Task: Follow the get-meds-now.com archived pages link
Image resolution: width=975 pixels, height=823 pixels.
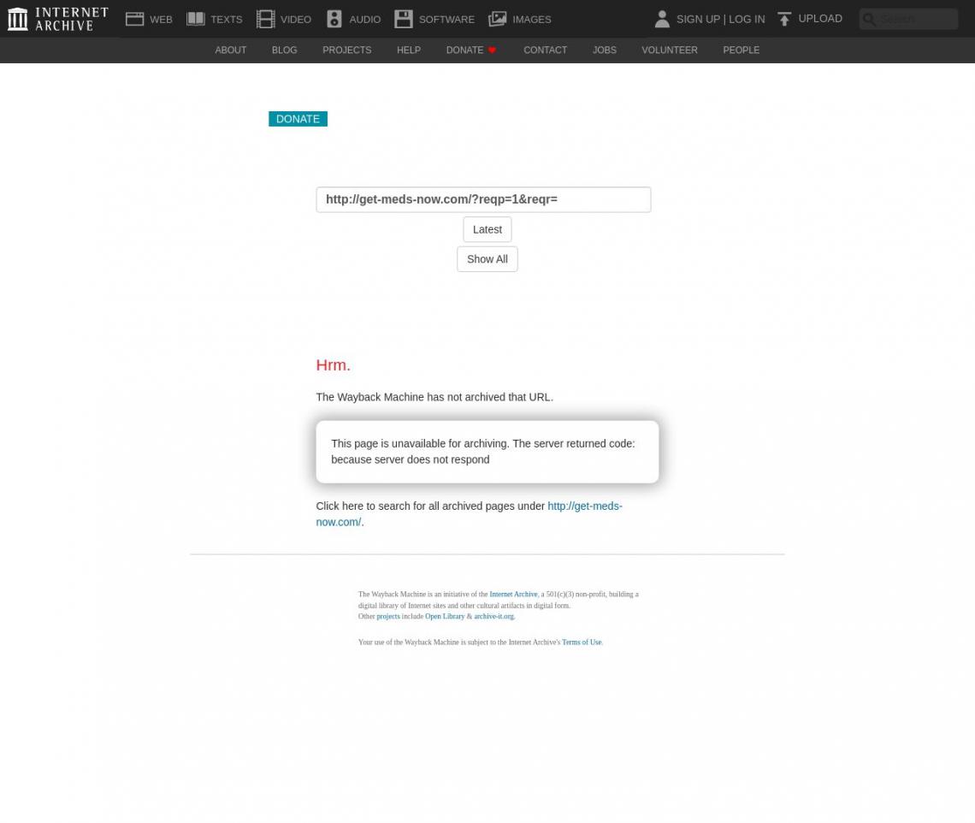Action: click(584, 506)
